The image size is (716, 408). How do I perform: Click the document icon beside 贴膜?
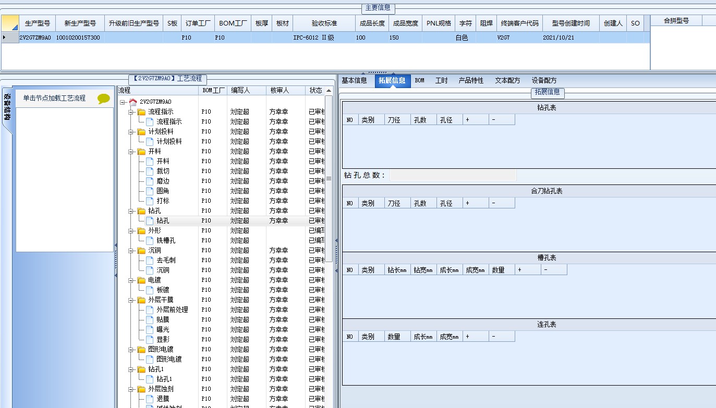pyautogui.click(x=150, y=319)
